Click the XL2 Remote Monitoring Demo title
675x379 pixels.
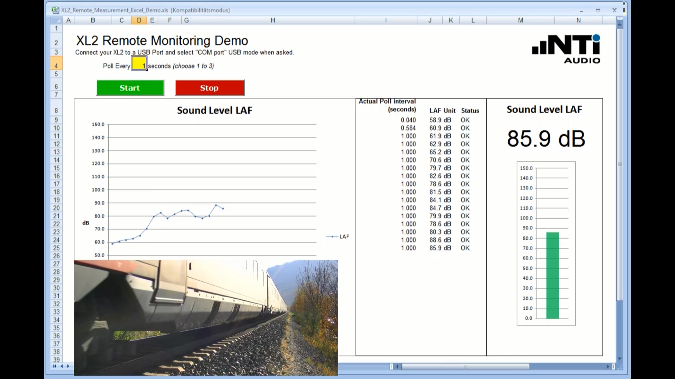click(x=162, y=41)
